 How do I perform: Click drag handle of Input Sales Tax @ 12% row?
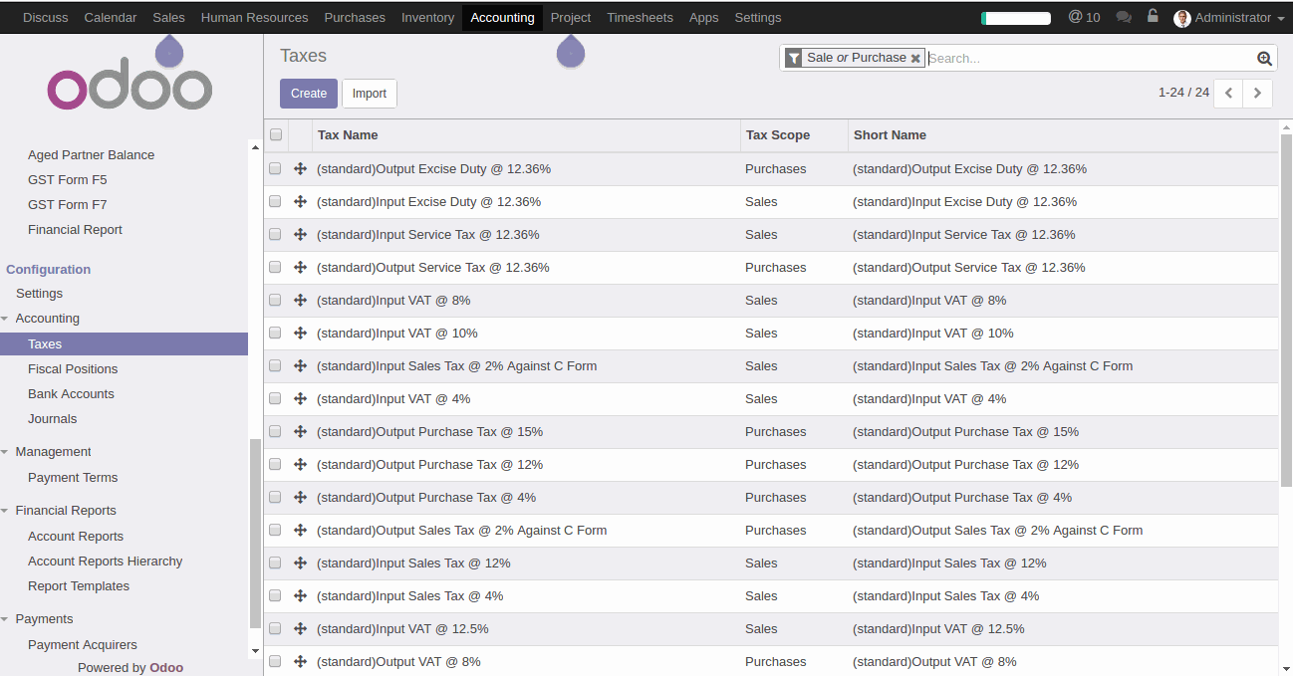(x=300, y=563)
